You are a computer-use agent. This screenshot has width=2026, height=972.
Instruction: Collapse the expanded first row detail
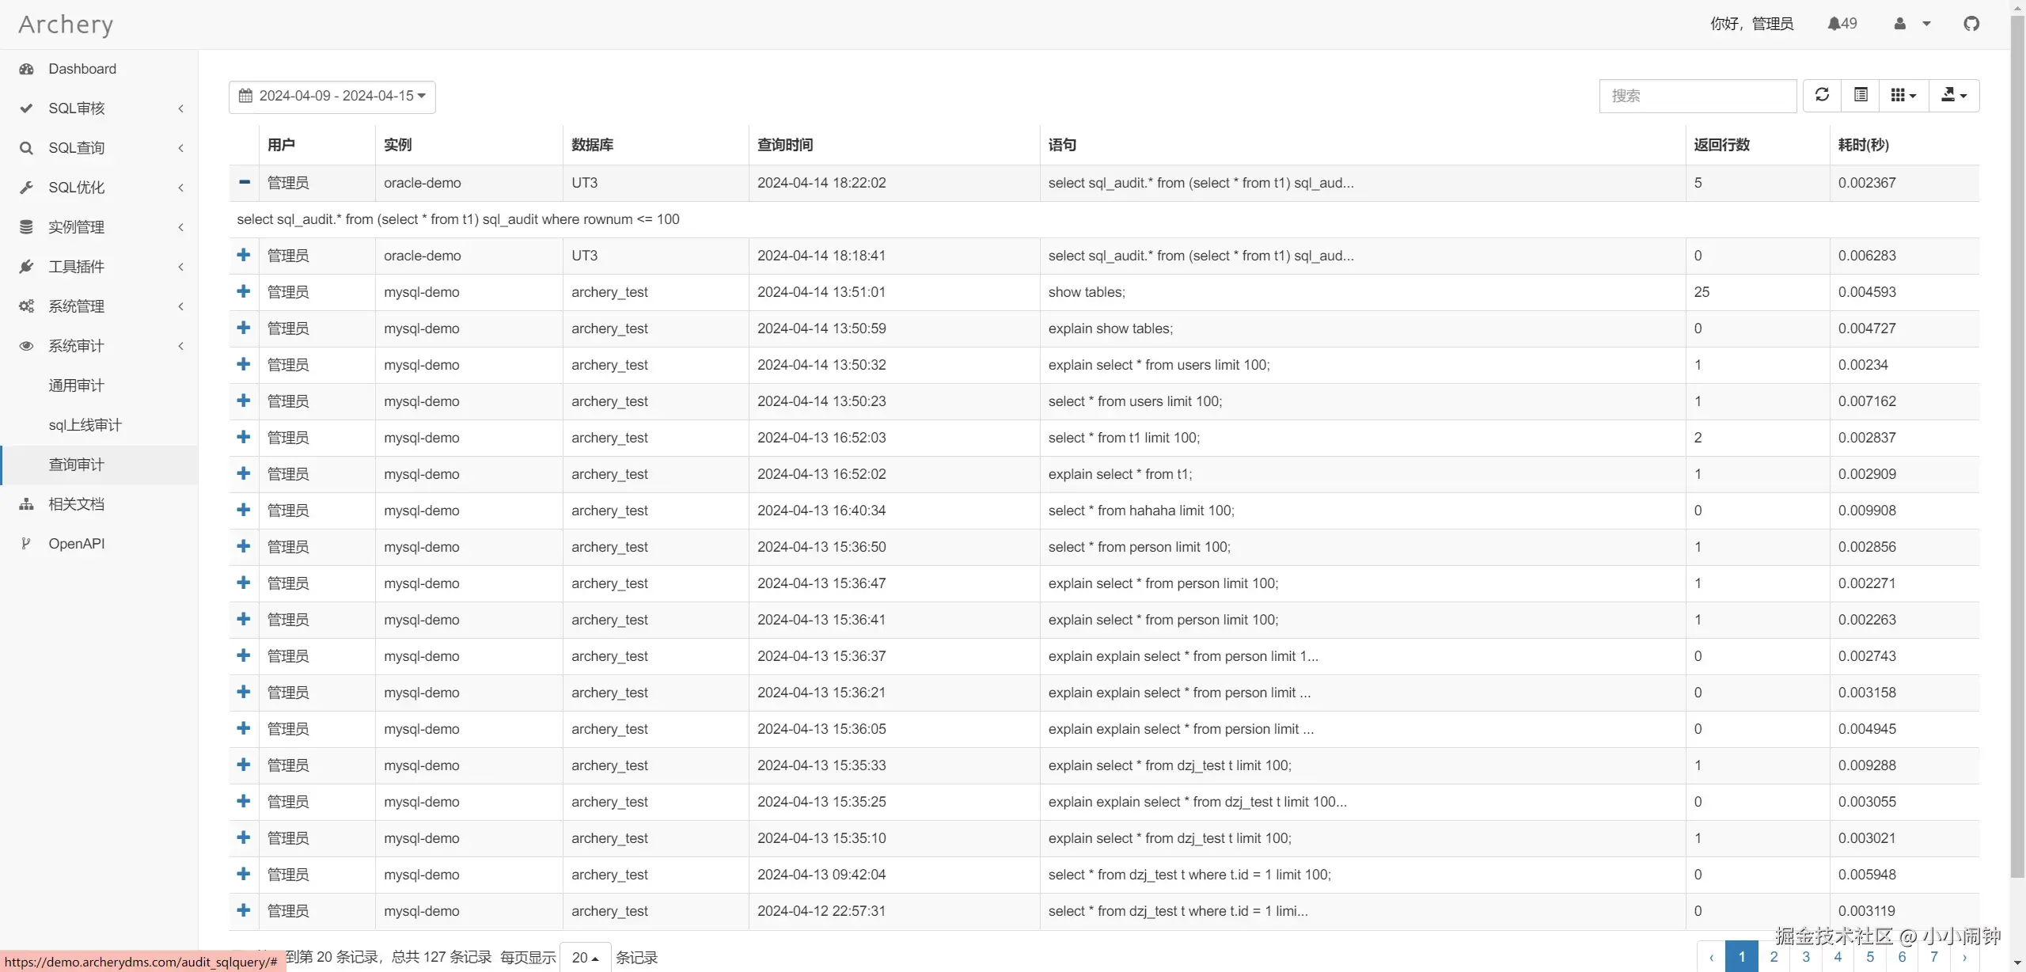[x=245, y=183]
